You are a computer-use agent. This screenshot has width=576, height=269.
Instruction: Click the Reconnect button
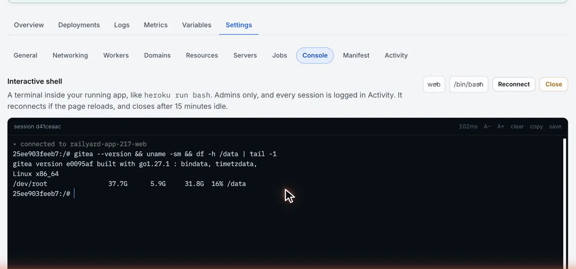coord(514,84)
